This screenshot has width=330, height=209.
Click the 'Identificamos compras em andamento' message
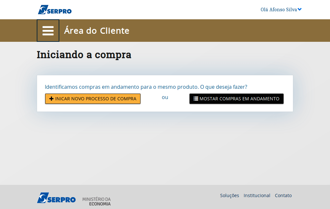coord(121,87)
